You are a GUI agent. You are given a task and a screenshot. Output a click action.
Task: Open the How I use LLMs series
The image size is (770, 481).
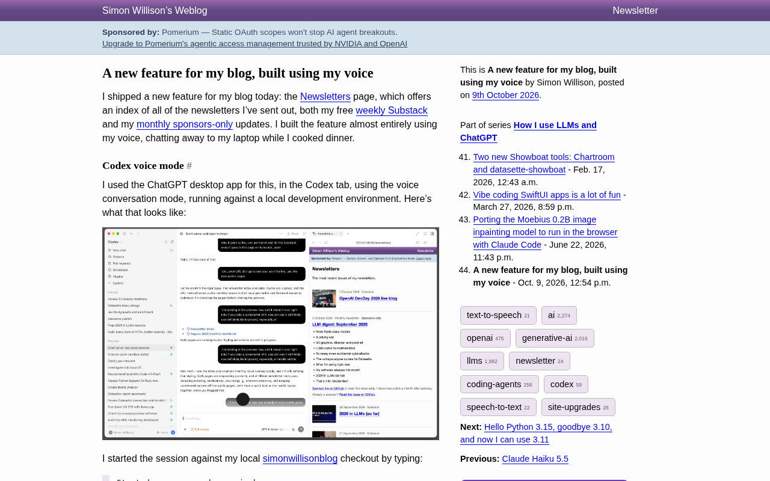pos(528,131)
